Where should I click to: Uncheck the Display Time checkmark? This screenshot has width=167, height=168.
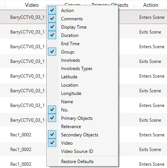[x=52, y=27]
